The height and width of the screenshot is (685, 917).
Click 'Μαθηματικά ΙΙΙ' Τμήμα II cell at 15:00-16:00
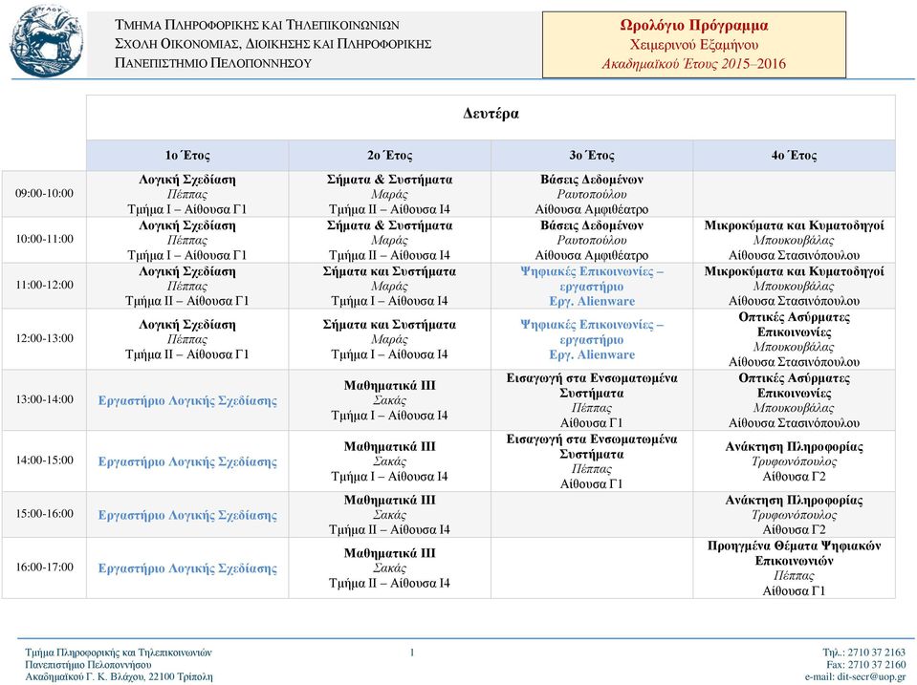coord(389,514)
